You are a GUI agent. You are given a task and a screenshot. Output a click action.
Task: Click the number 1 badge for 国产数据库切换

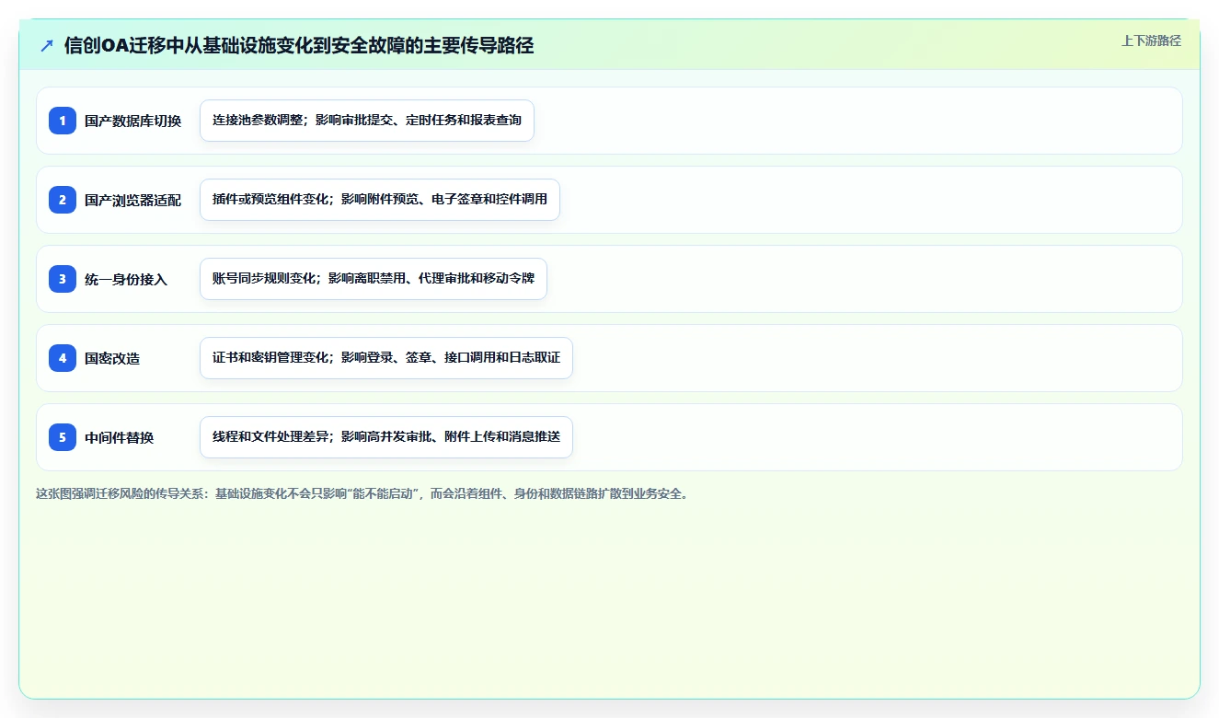click(63, 121)
